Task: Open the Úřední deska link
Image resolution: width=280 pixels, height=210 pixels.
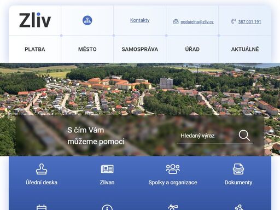Action: point(42,183)
